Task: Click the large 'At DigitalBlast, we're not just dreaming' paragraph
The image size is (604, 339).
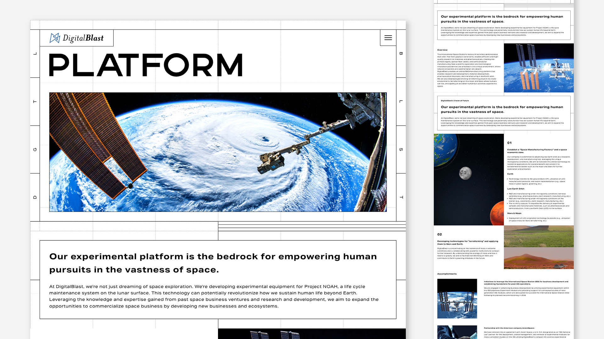Action: 214,296
